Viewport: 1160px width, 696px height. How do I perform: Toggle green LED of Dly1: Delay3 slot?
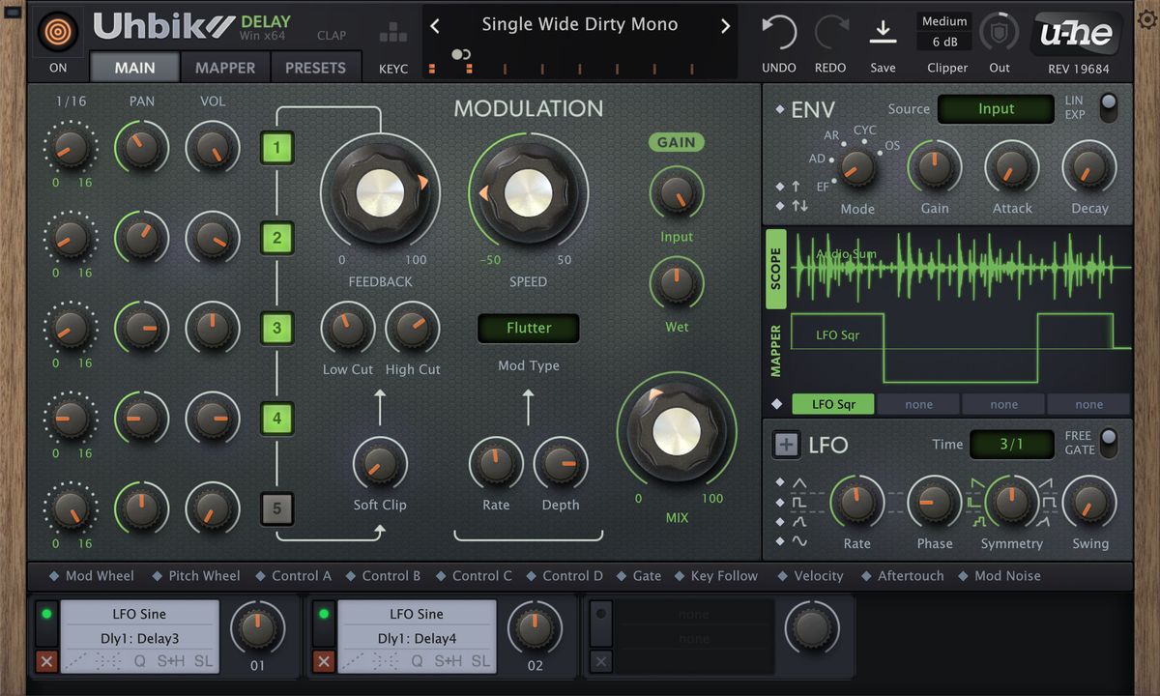[x=46, y=615]
